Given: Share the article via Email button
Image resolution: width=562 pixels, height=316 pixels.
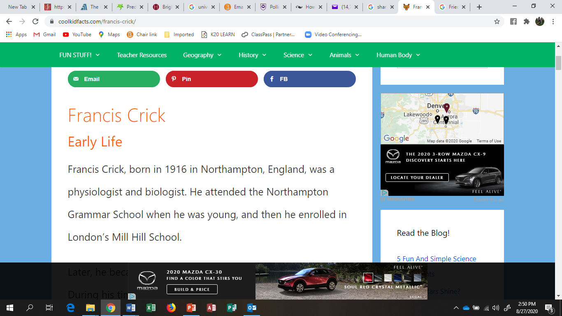Looking at the screenshot, I should pyautogui.click(x=114, y=79).
